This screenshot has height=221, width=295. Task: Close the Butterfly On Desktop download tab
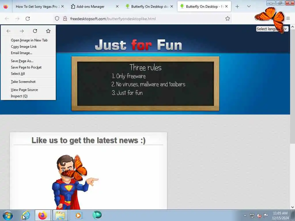point(172,6)
